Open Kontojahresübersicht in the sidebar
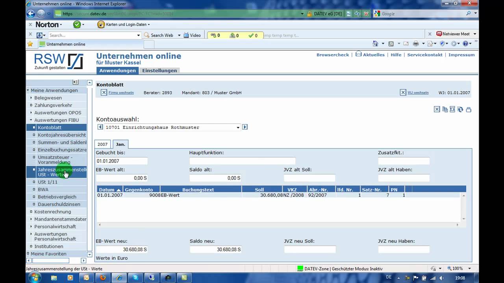This screenshot has height=283, width=504. (62, 135)
